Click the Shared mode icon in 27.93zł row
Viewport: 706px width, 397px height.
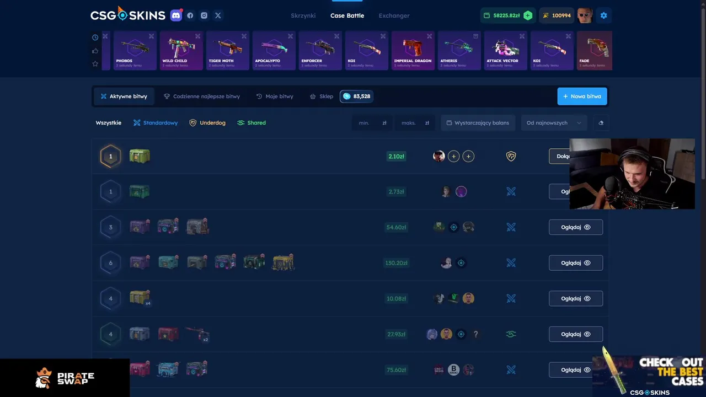511,334
